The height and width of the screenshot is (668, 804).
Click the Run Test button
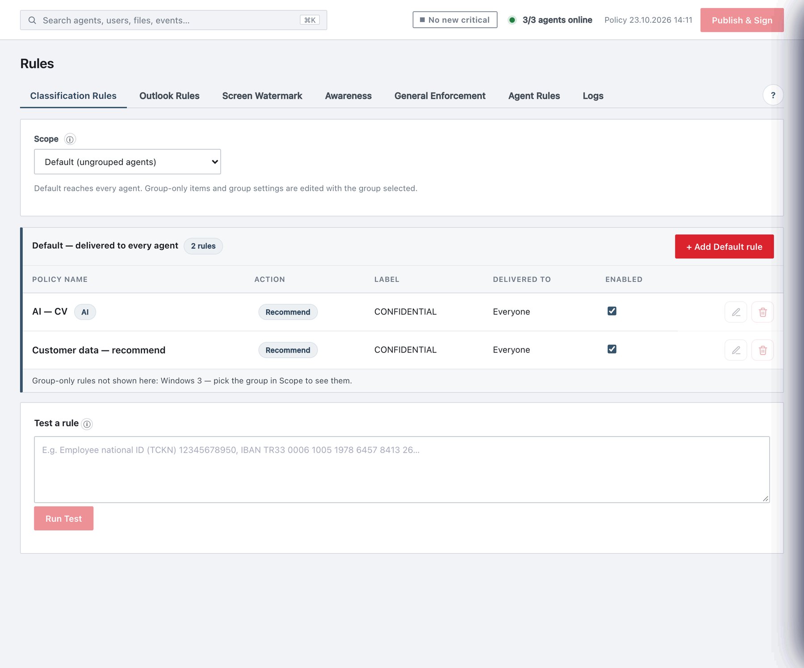coord(63,518)
